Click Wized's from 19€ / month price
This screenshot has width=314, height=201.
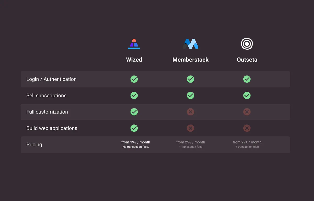pyautogui.click(x=136, y=142)
